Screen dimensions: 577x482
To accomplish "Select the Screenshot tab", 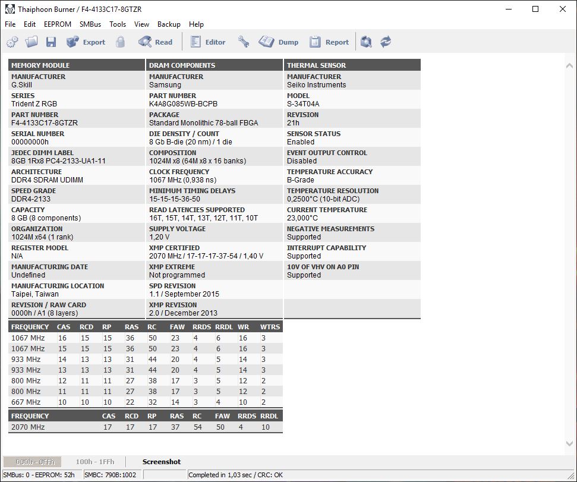I will point(162,462).
